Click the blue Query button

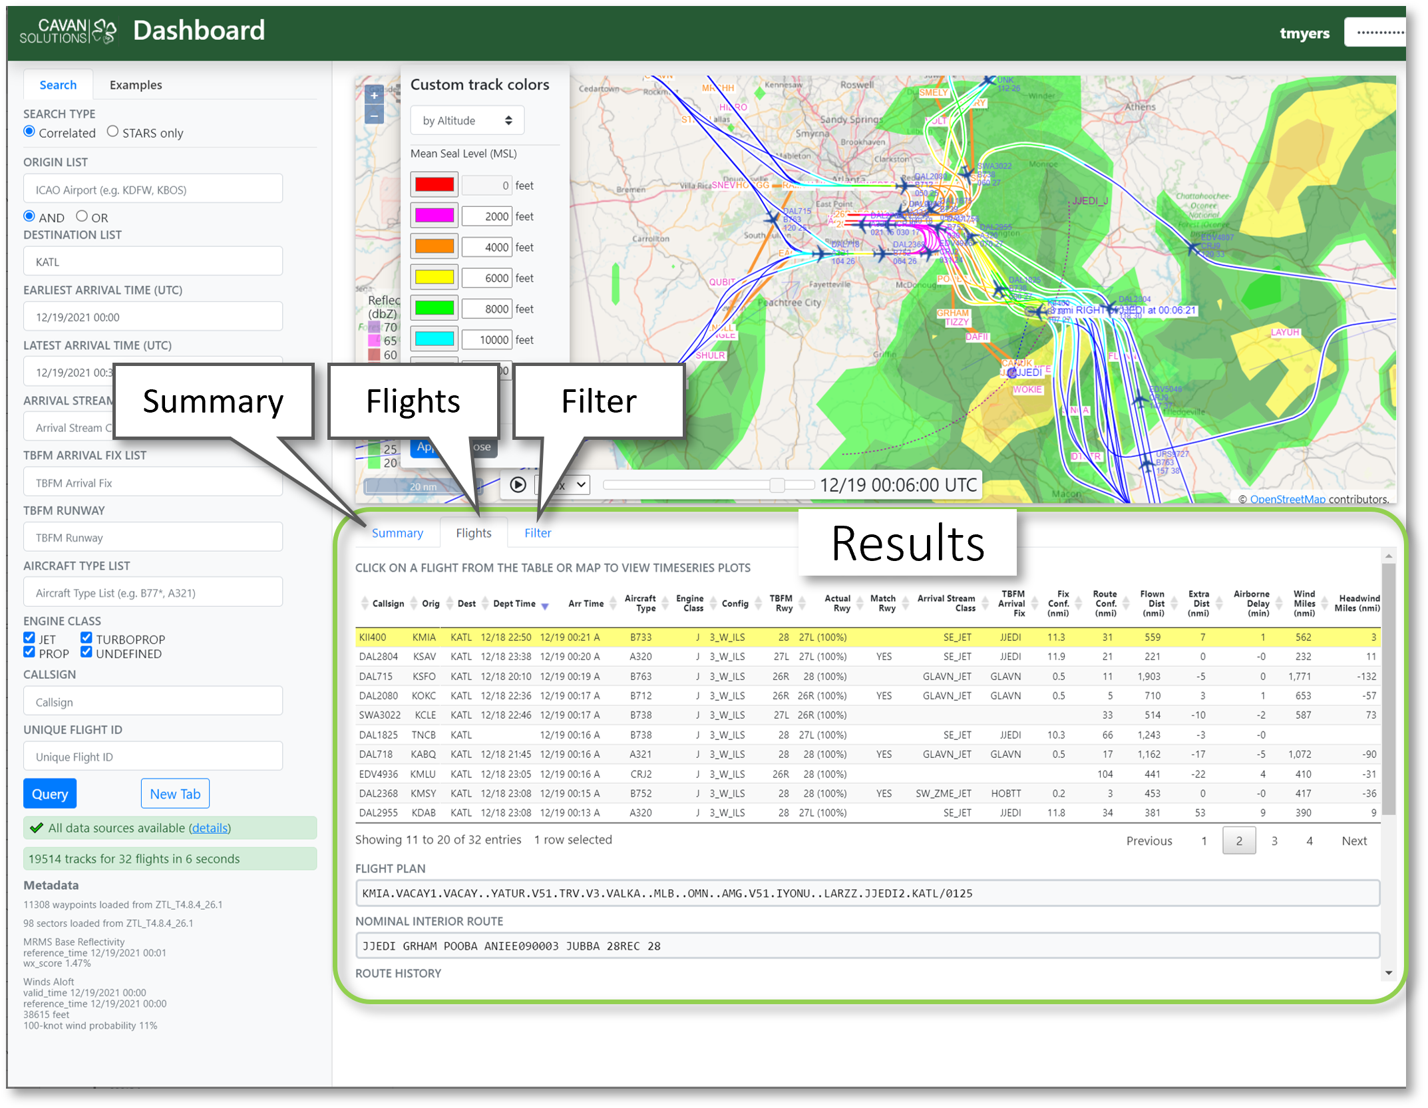[50, 794]
